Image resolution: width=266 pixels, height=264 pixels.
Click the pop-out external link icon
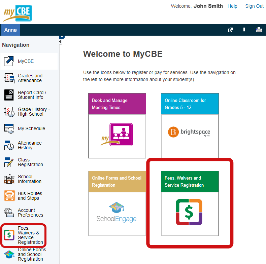click(x=231, y=30)
